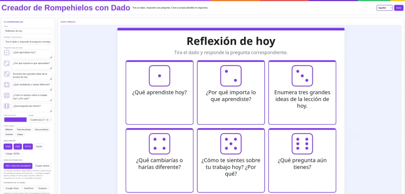The image size is (405, 194).
Task: Click preview card text ¿Por qué importa lo que aprendiste?
Action: (x=231, y=96)
